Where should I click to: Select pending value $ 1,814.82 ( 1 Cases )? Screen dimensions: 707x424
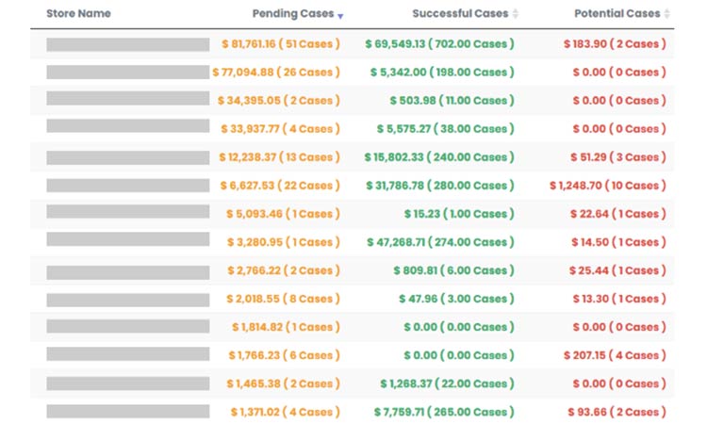(x=286, y=327)
